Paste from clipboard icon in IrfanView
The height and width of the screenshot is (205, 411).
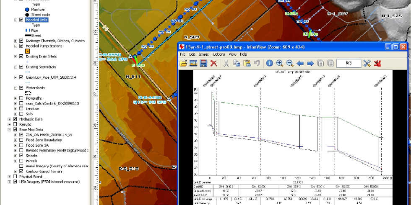pyautogui.click(x=247, y=63)
